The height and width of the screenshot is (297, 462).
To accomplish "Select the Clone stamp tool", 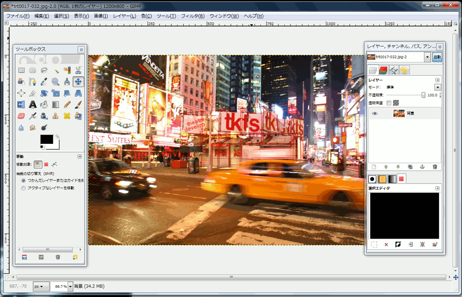I will [55, 116].
